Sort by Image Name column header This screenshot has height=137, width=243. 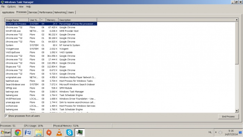17,20
